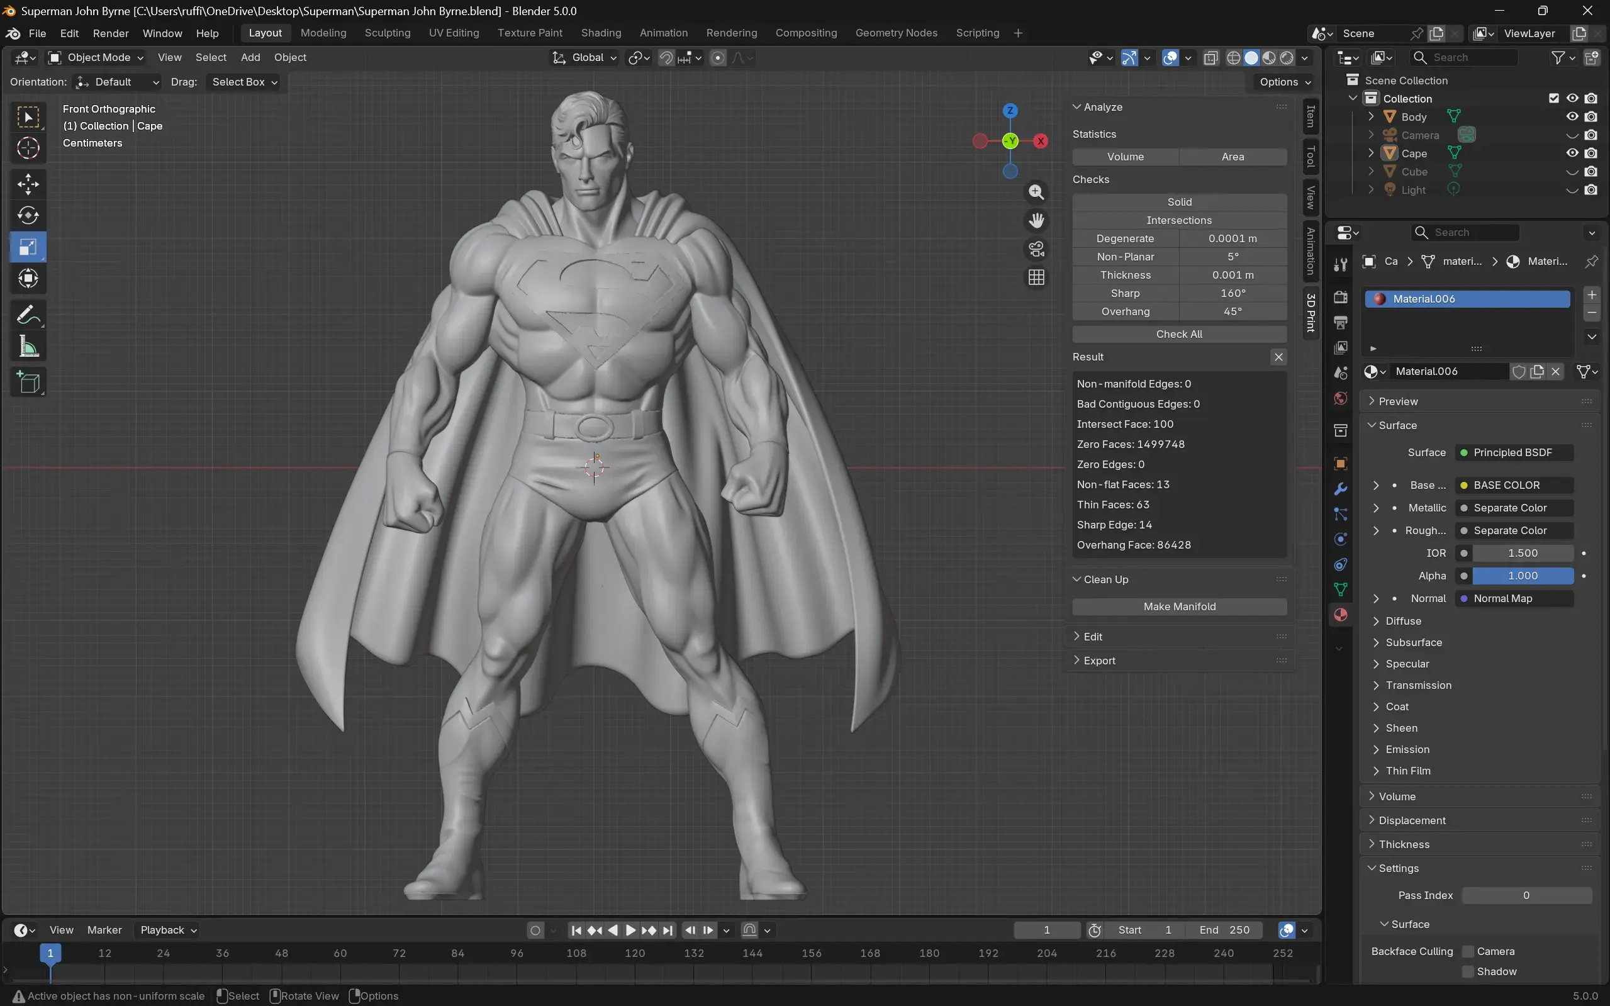Screen dimensions: 1610x1006
Task: Expand the Subsurface section
Action: coord(1413,643)
